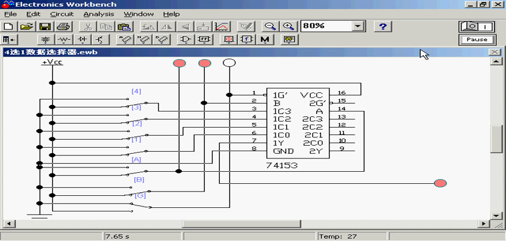Flip component horizontally
The image size is (506, 241).
coord(167,27)
